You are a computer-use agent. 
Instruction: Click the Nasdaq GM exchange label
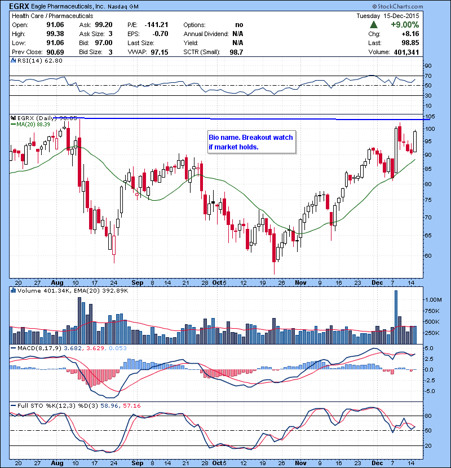point(123,7)
